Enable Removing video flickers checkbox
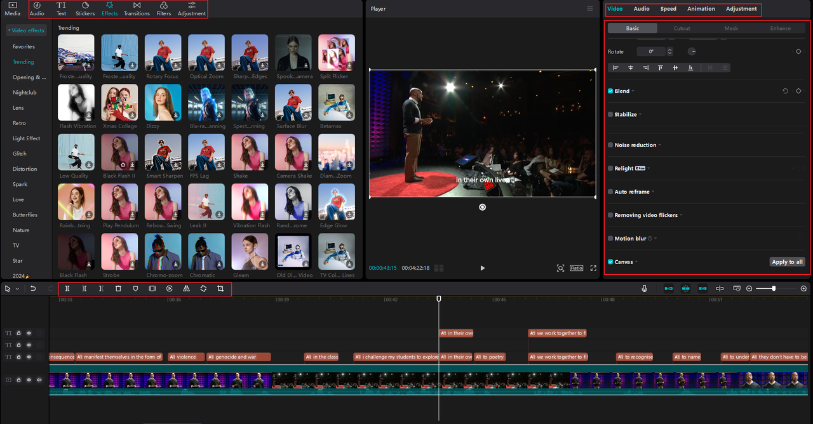 coord(610,215)
